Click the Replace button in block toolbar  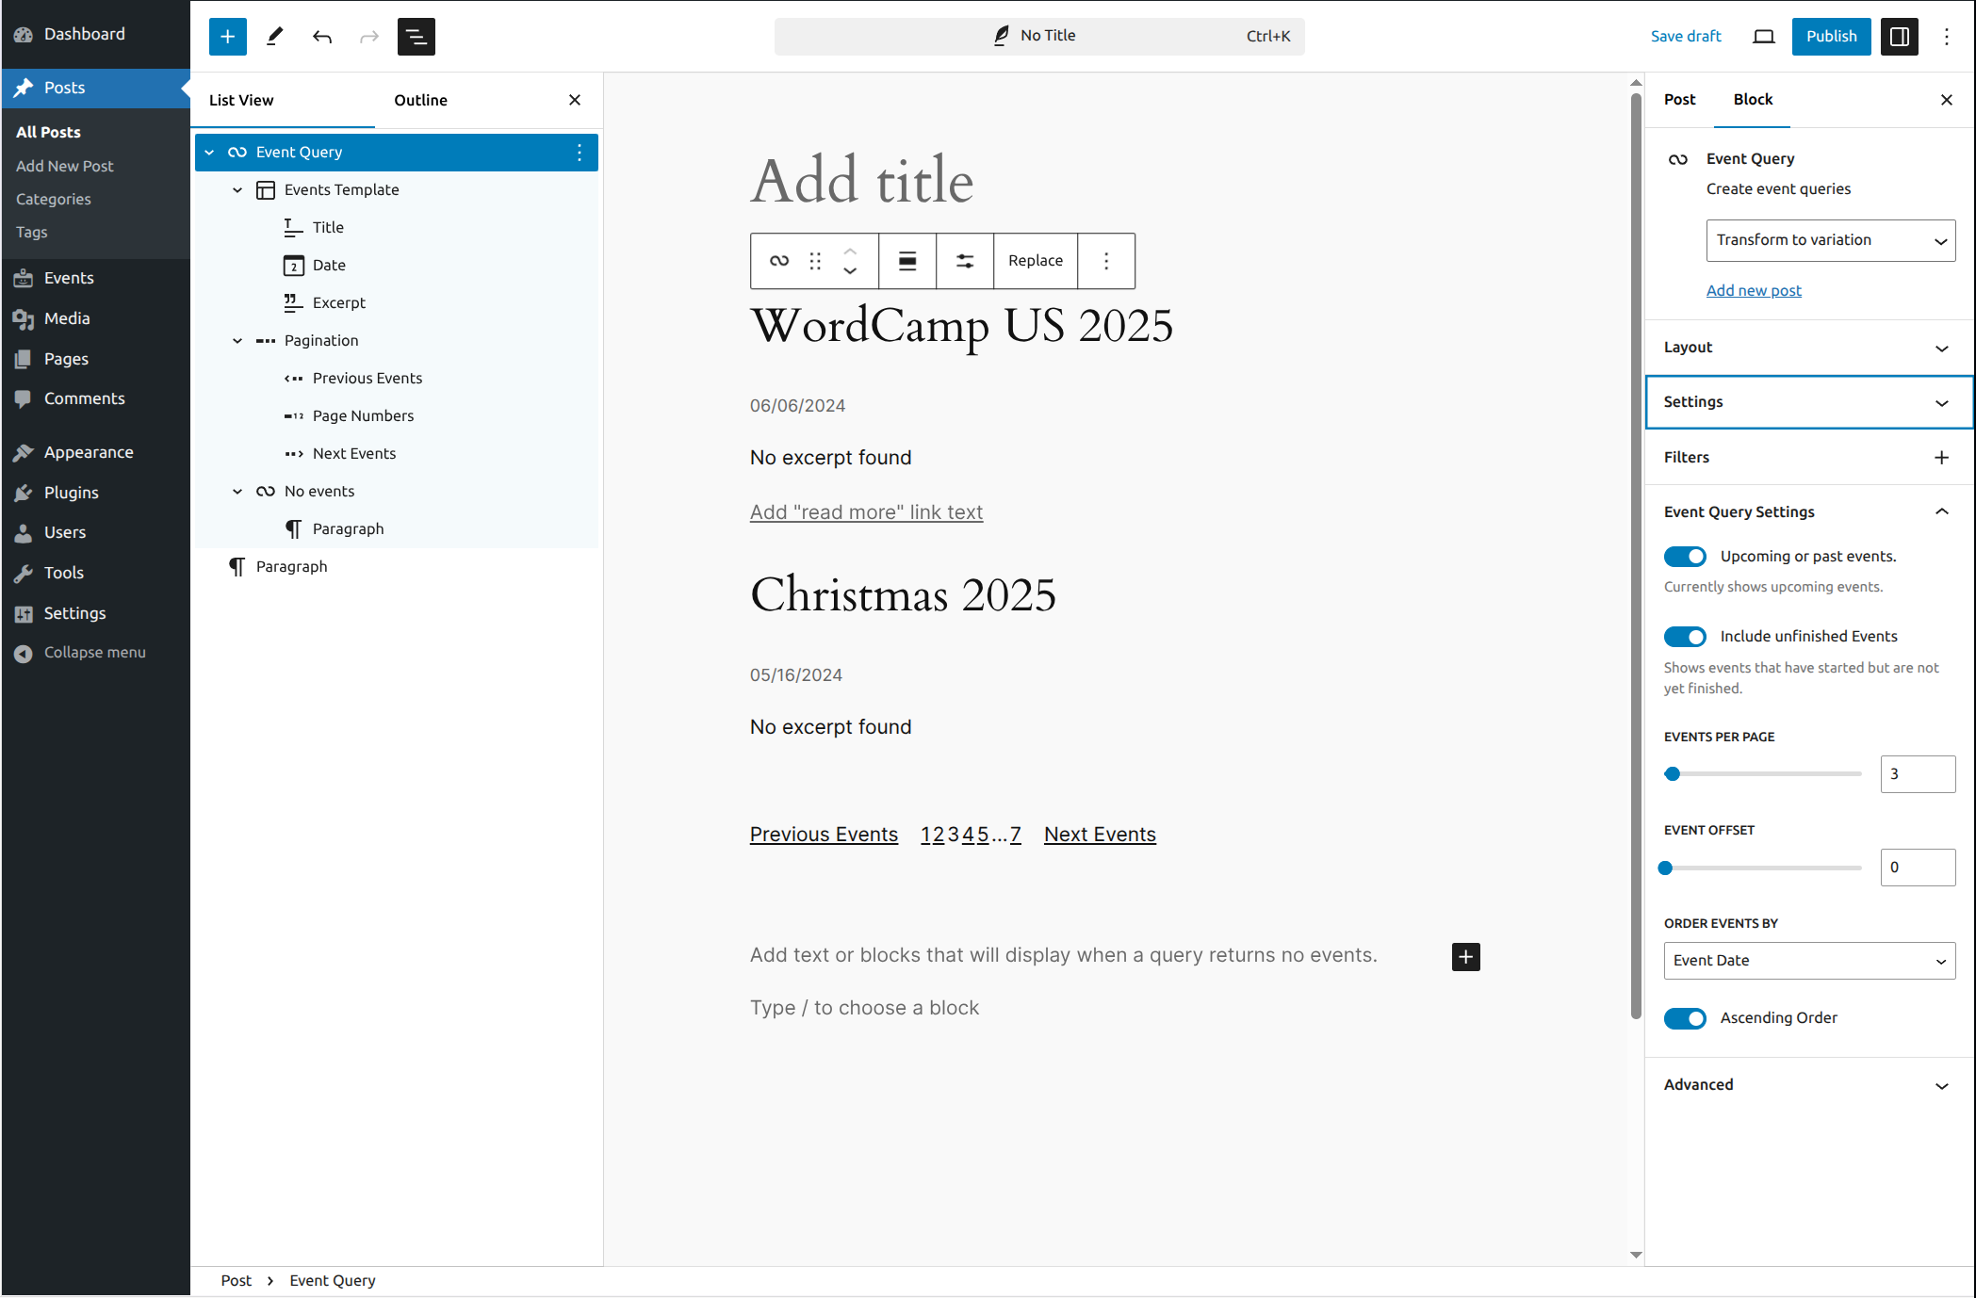click(x=1036, y=261)
